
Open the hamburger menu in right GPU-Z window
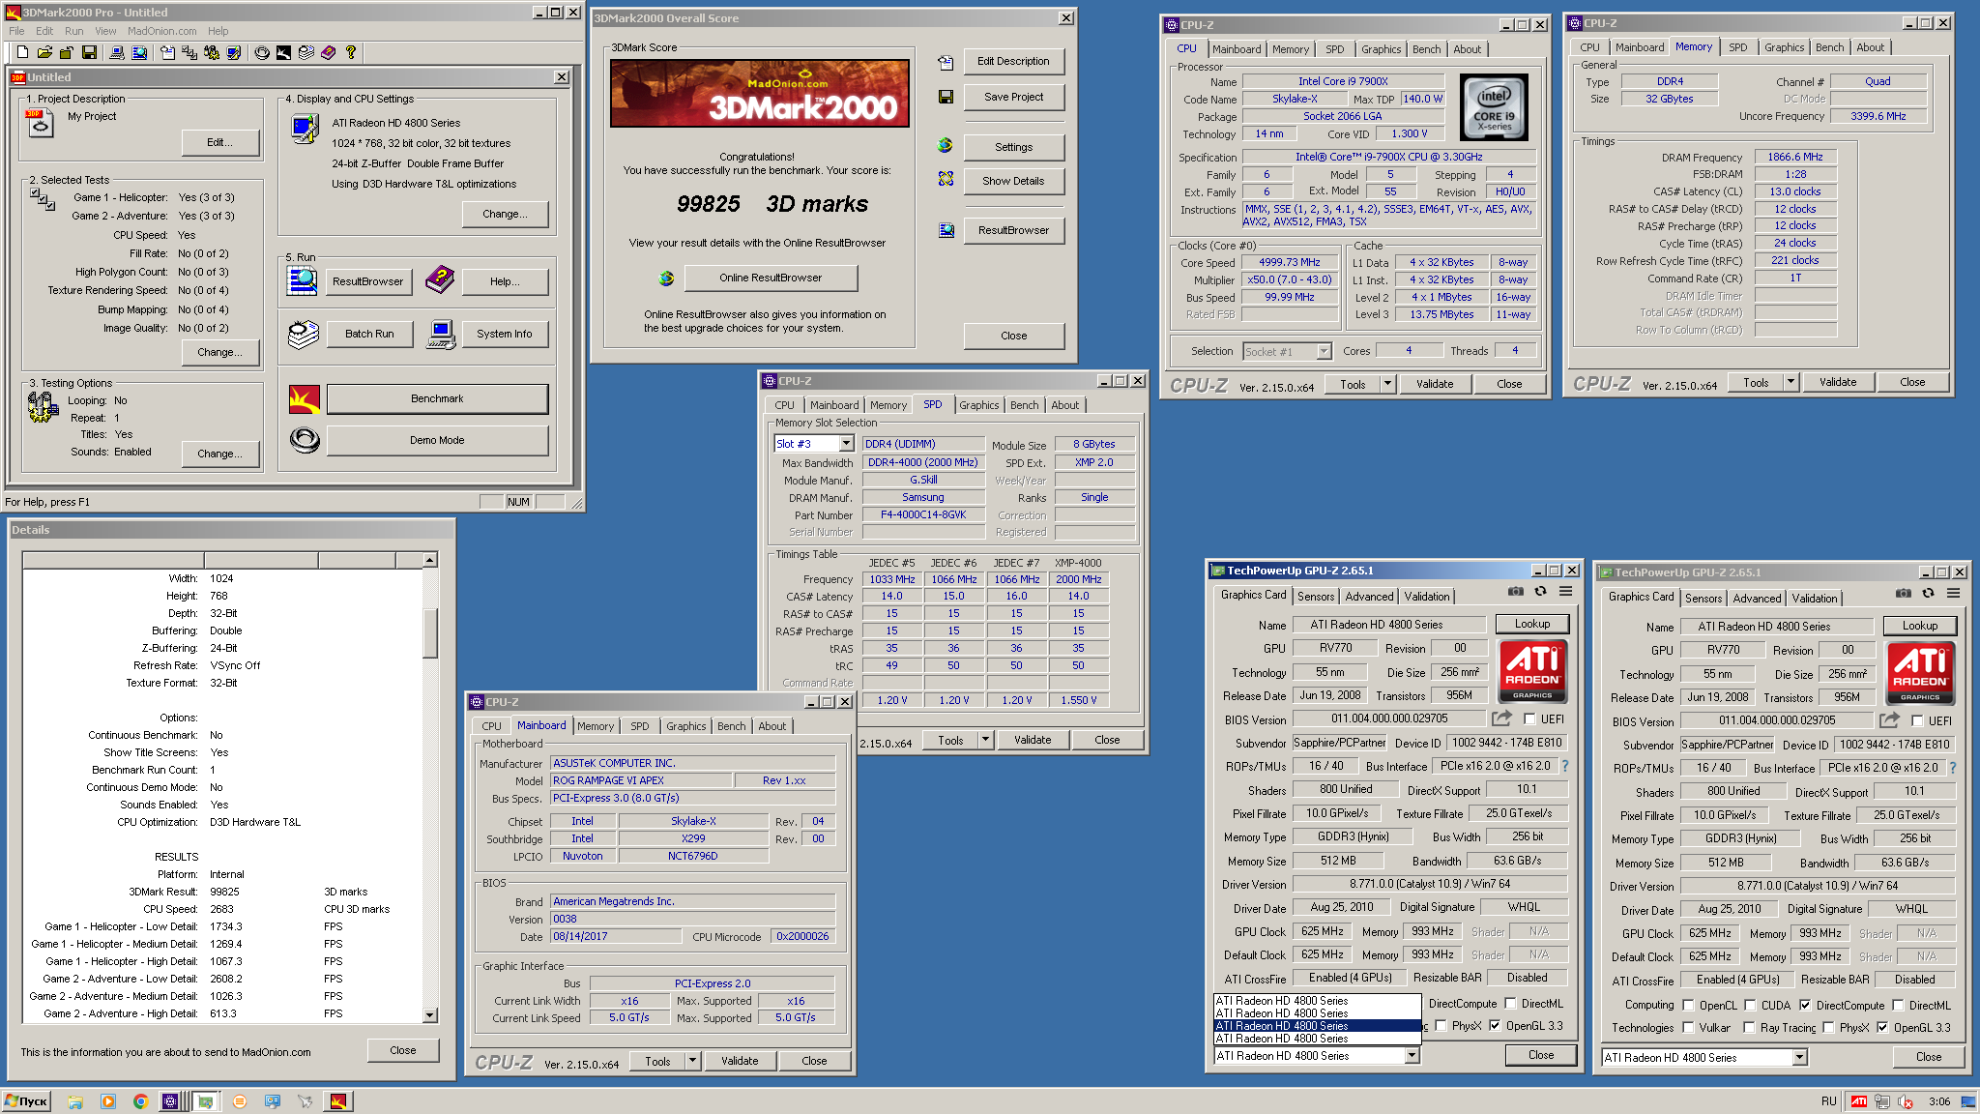[1953, 593]
